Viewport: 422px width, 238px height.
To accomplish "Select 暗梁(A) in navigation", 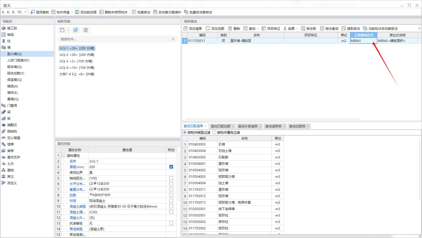I will click(x=13, y=86).
